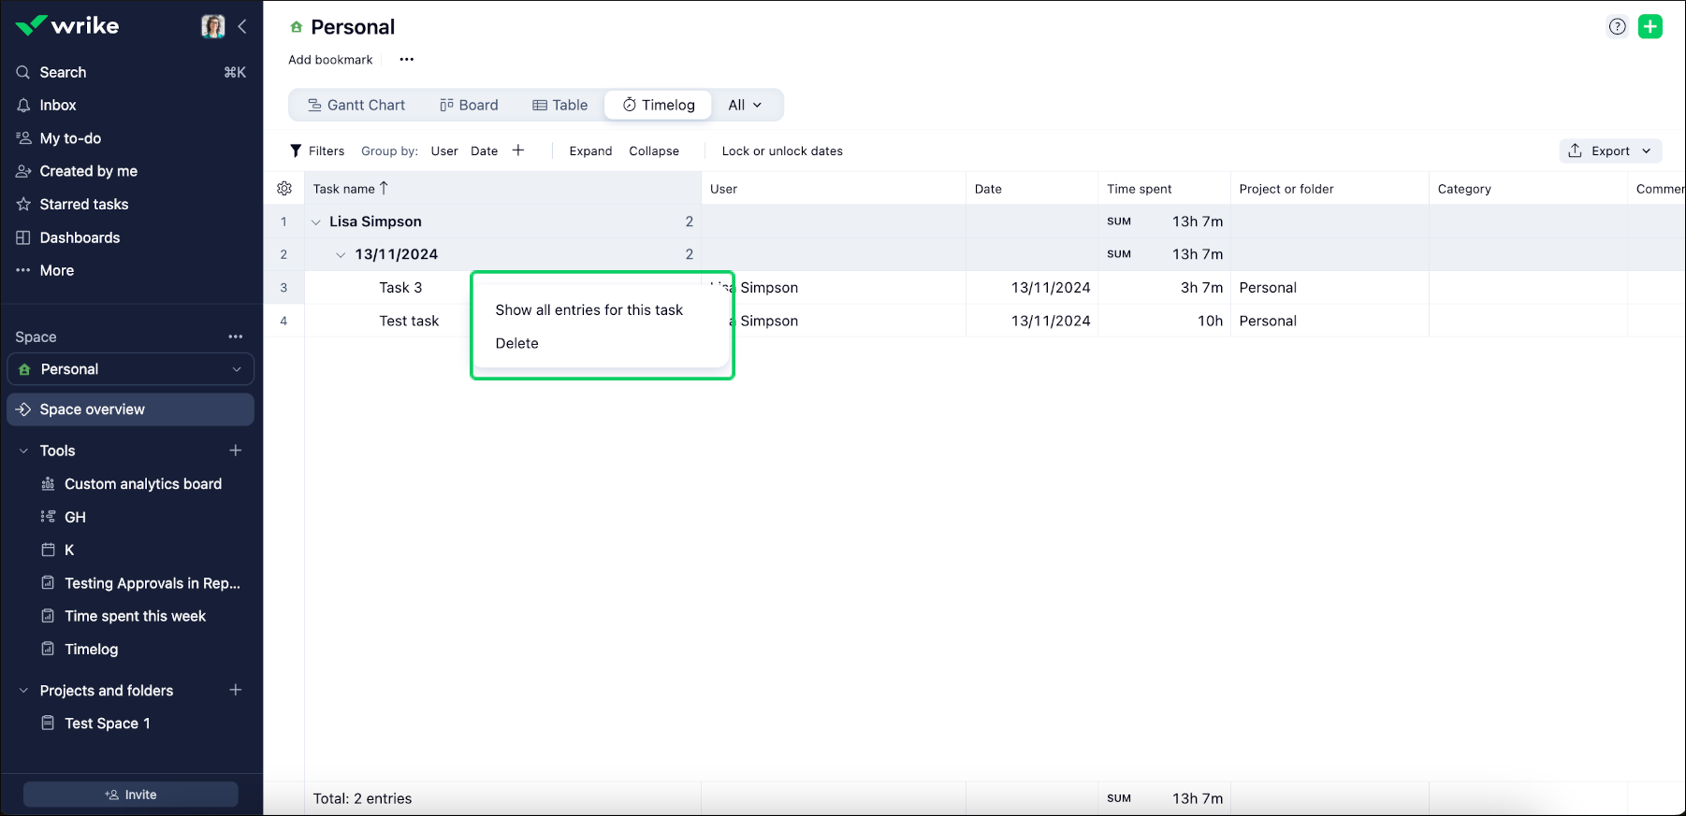Click the user profile avatar
Screen dimensions: 1686x816
tap(213, 26)
